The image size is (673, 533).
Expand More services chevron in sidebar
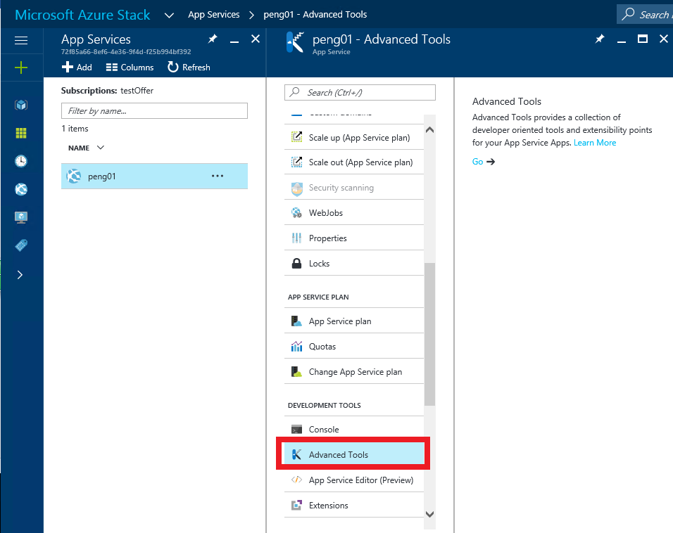point(20,275)
